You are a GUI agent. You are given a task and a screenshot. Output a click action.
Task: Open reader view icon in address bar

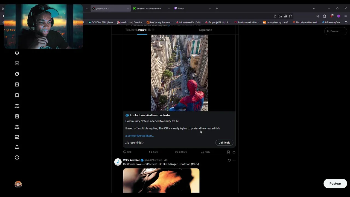click(275, 16)
